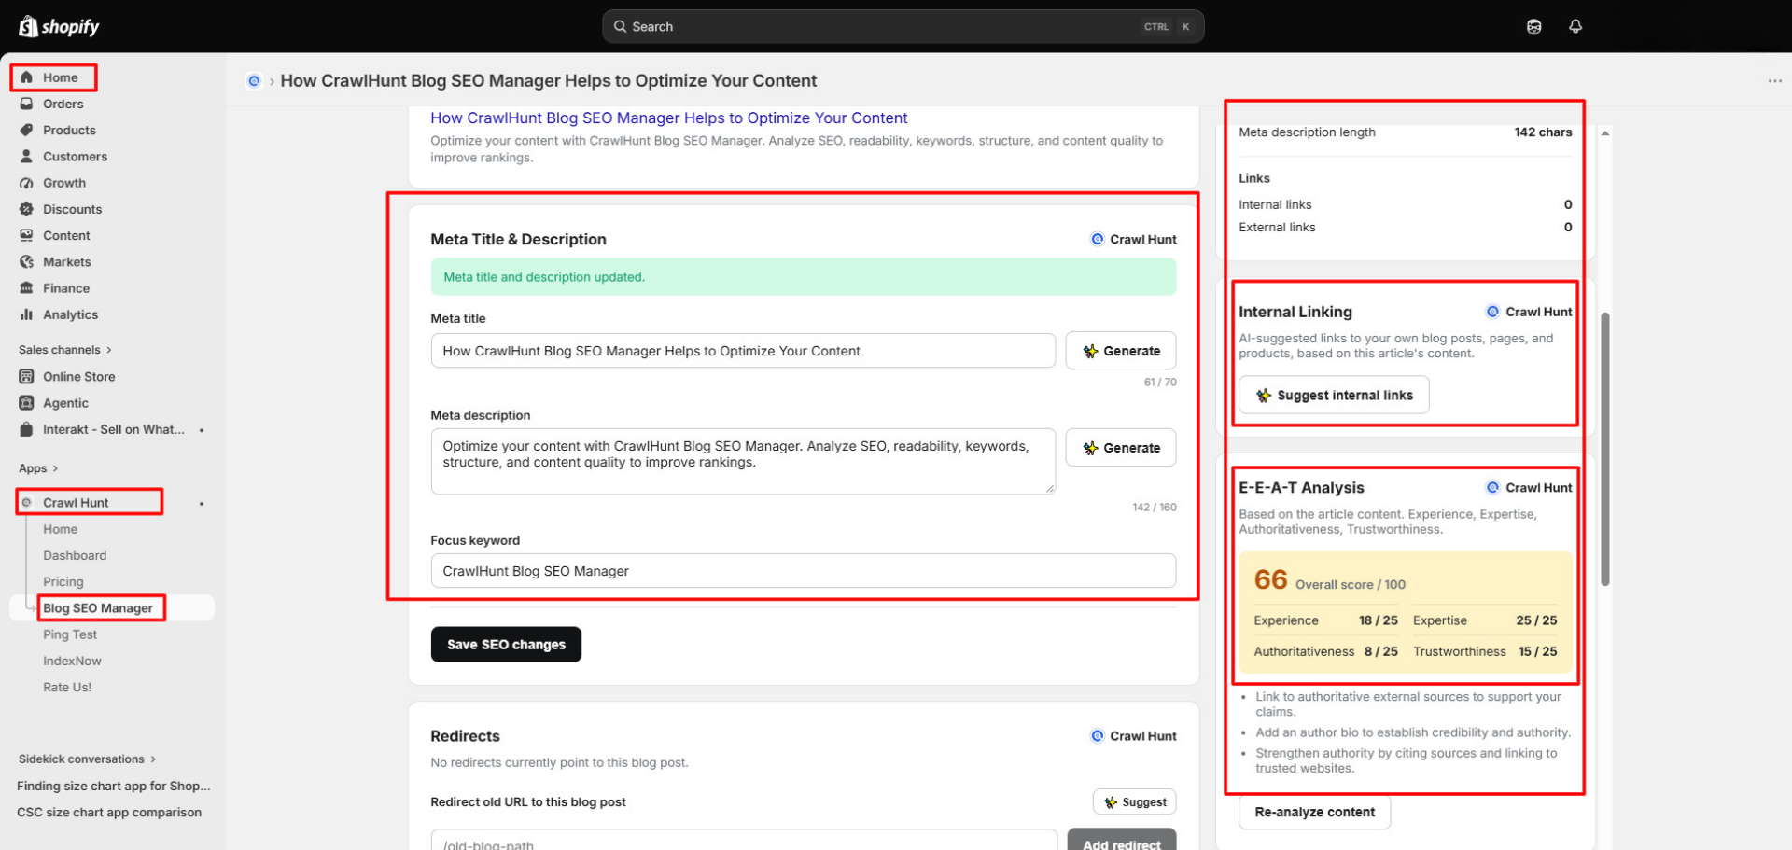Open 'CSC size chart app comparison' conversation
This screenshot has height=850, width=1792.
pyautogui.click(x=109, y=812)
